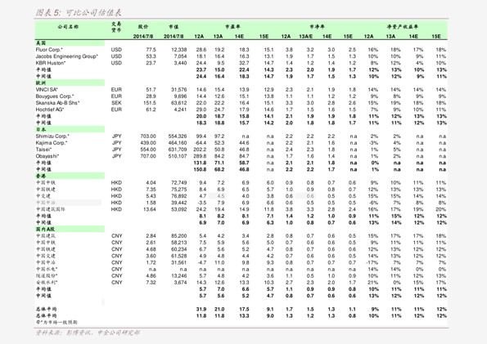
Task: Click the 市净率 column group header
Action: [x=317, y=27]
